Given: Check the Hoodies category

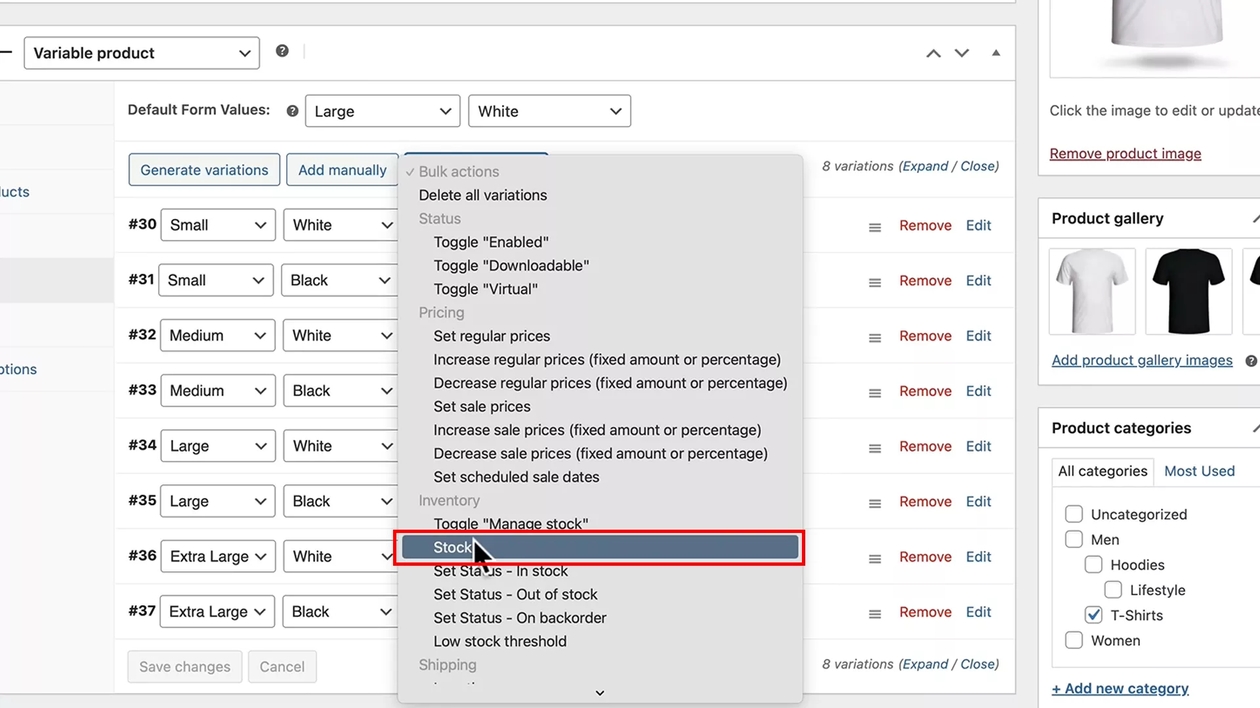Looking at the screenshot, I should click(x=1093, y=564).
